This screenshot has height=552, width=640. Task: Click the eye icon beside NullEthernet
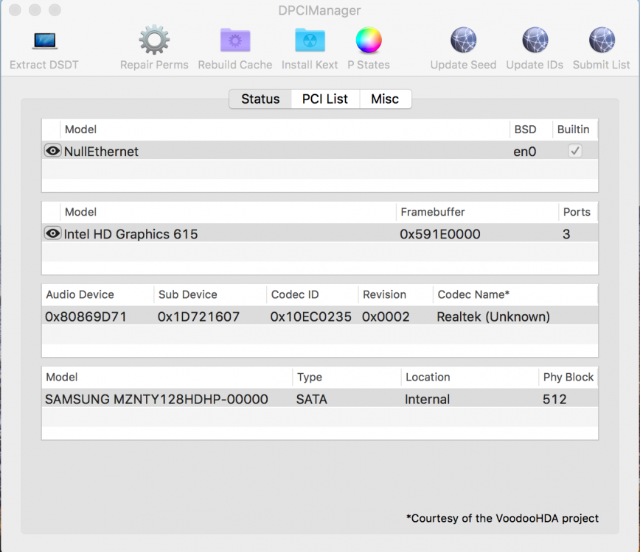[52, 151]
